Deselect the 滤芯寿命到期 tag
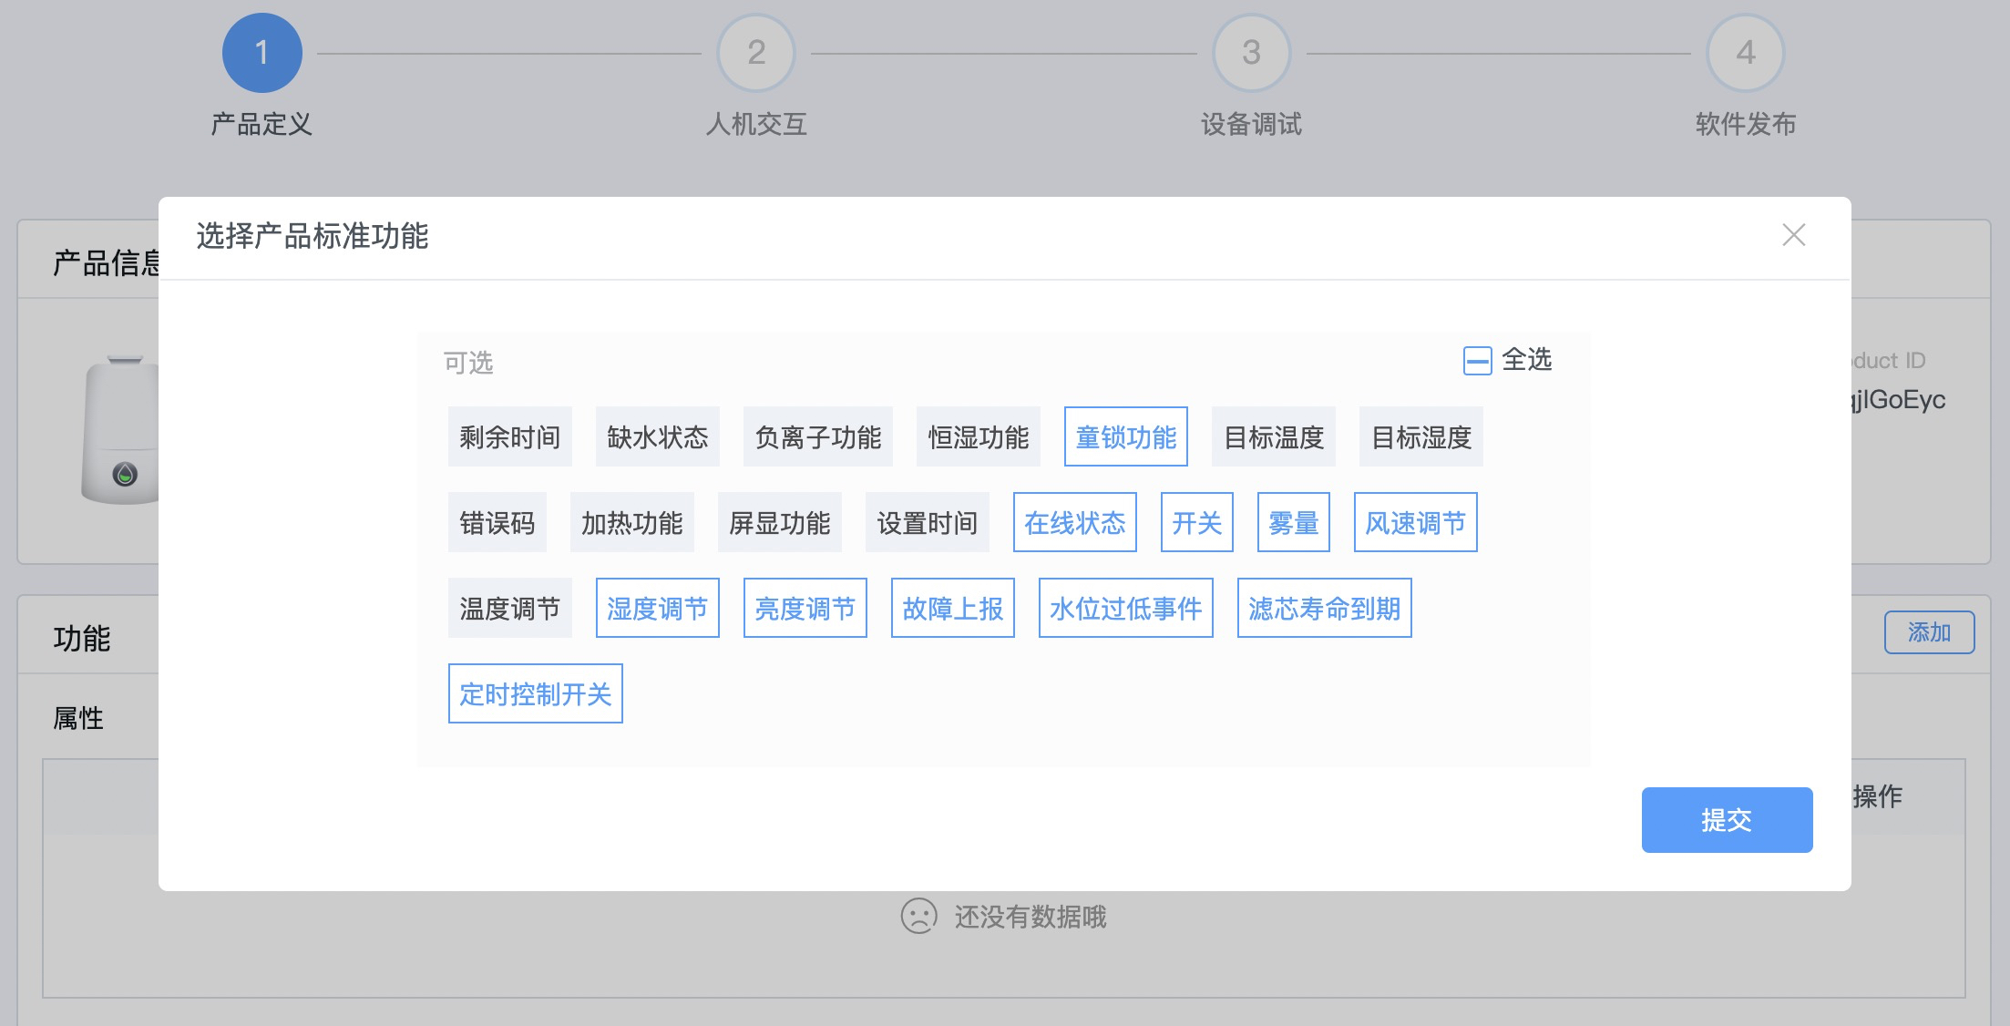The image size is (2010, 1026). 1324,609
